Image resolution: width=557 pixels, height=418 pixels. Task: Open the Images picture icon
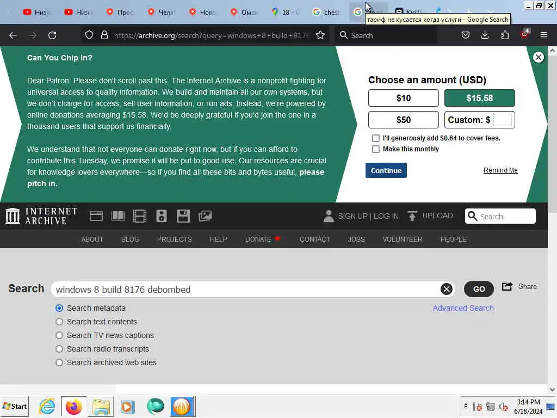(205, 216)
